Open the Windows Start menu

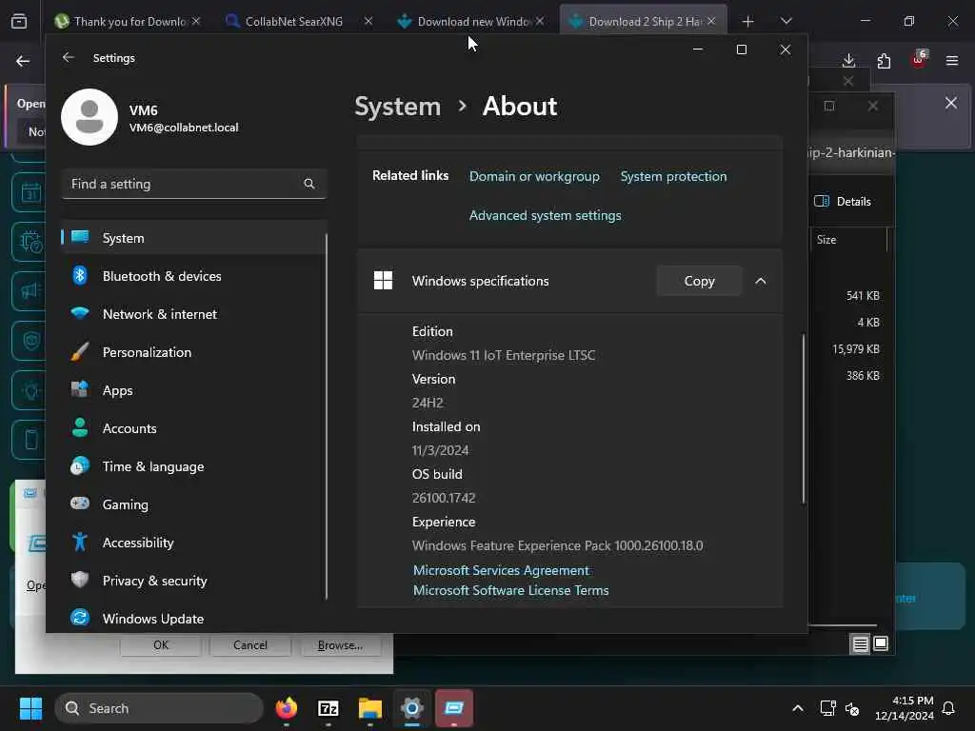coord(31,708)
